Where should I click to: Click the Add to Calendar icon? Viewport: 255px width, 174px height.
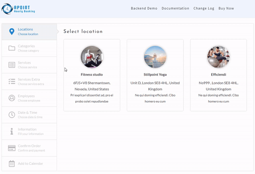click(x=12, y=163)
